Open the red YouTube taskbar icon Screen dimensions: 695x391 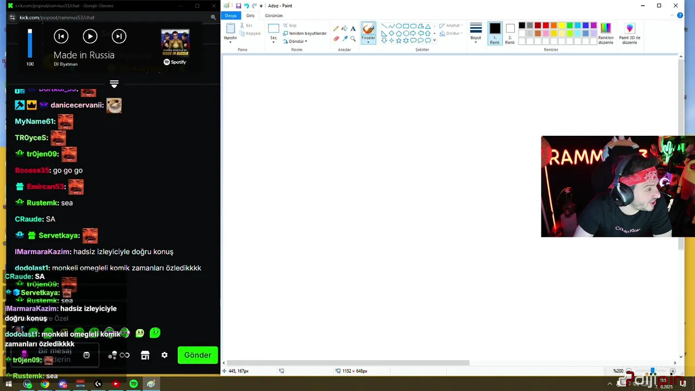(x=115, y=384)
